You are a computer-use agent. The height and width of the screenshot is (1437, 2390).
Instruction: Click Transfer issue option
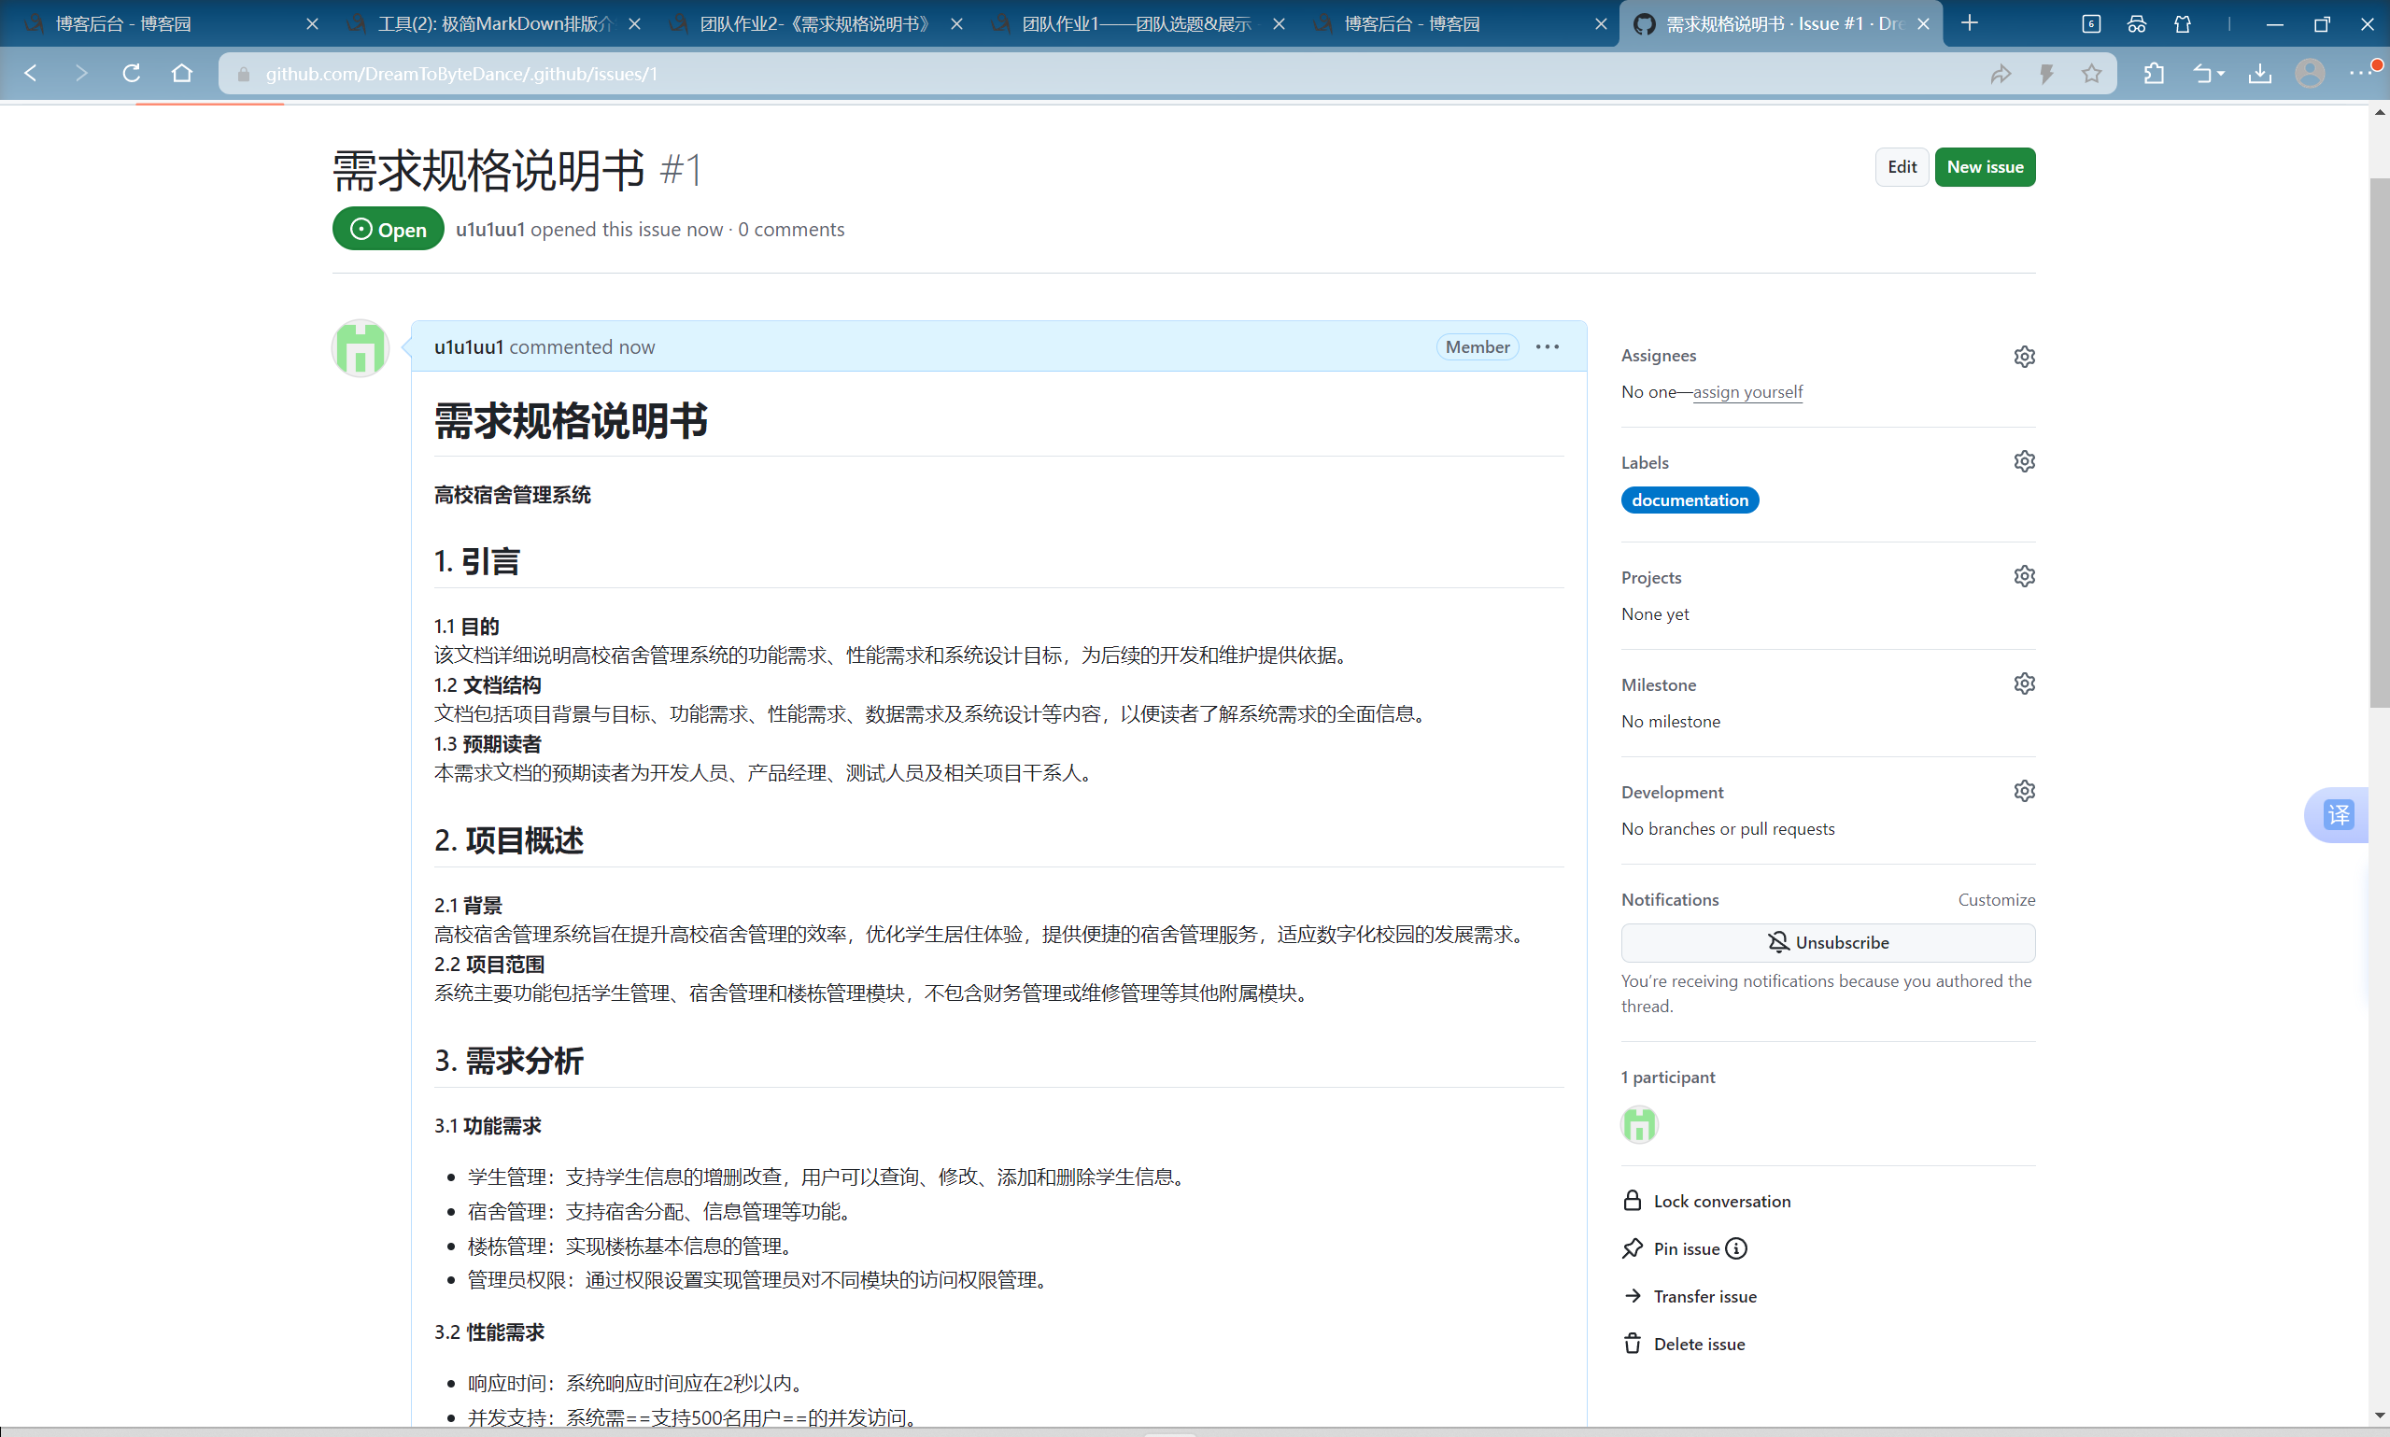tap(1704, 1295)
